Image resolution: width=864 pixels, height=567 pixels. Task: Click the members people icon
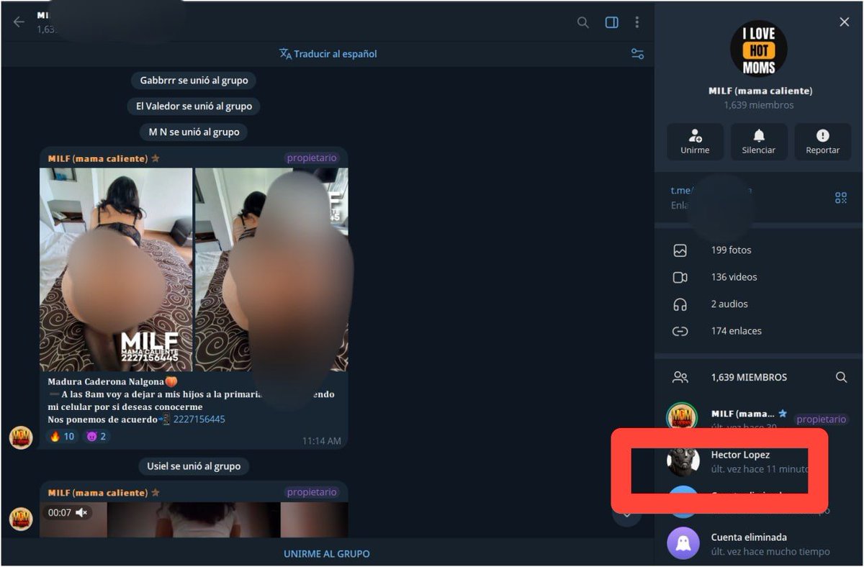680,377
